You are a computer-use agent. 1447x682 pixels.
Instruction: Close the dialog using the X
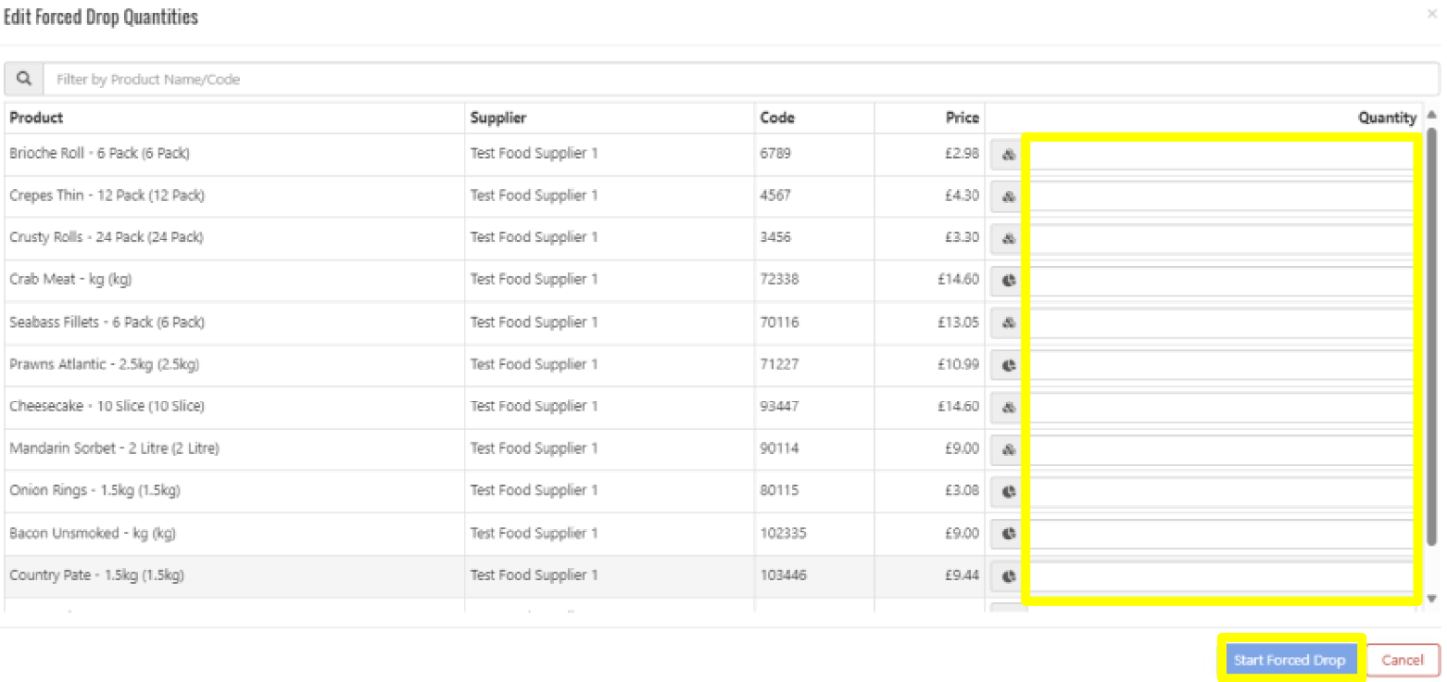1434,15
